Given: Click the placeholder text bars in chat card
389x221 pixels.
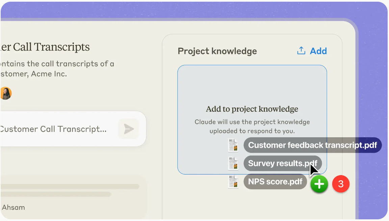Looking at the screenshot, I should click(70, 190).
